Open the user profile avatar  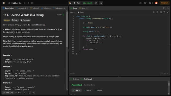point(156,3)
